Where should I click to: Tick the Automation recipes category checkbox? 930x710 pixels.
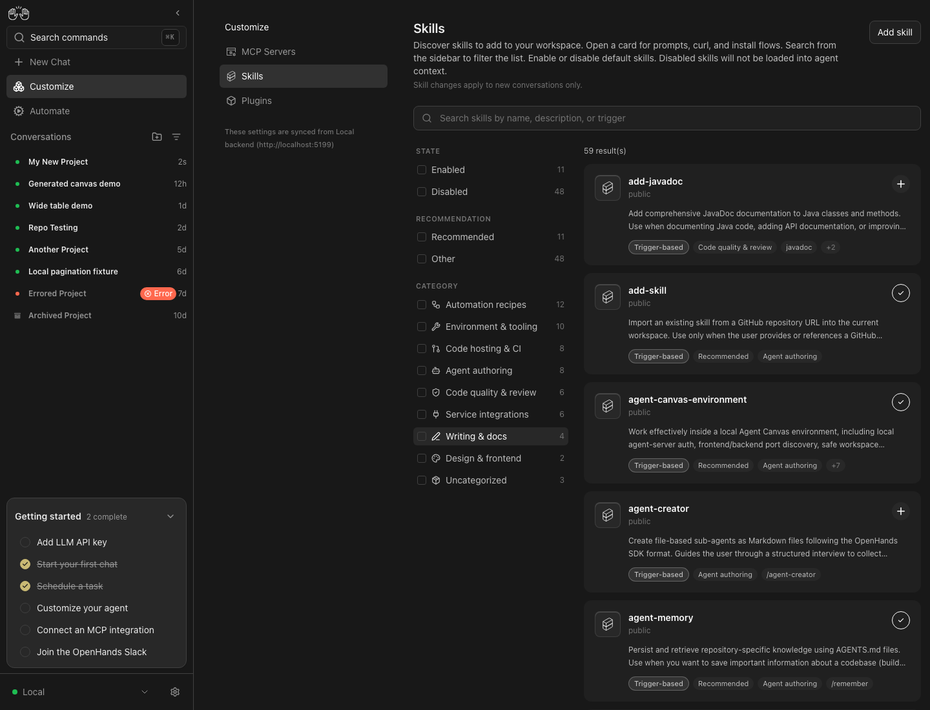[422, 305]
